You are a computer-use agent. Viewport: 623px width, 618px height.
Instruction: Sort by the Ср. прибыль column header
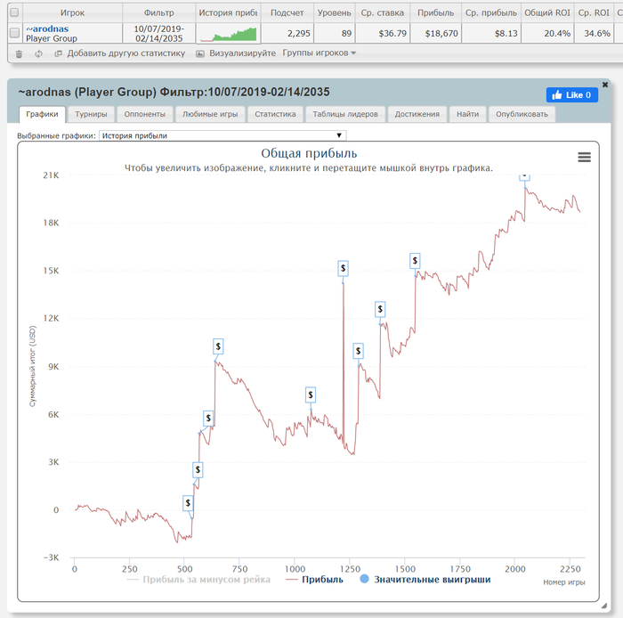coord(491,12)
